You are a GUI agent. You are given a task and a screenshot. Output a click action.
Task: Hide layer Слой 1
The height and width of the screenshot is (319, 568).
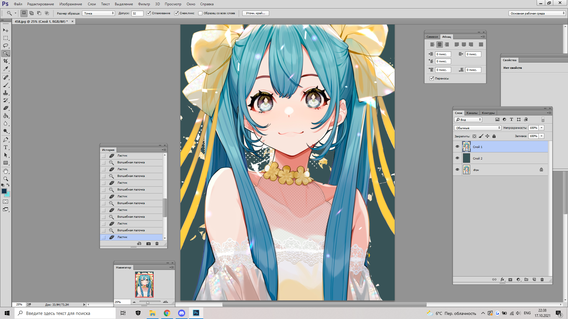tap(457, 147)
